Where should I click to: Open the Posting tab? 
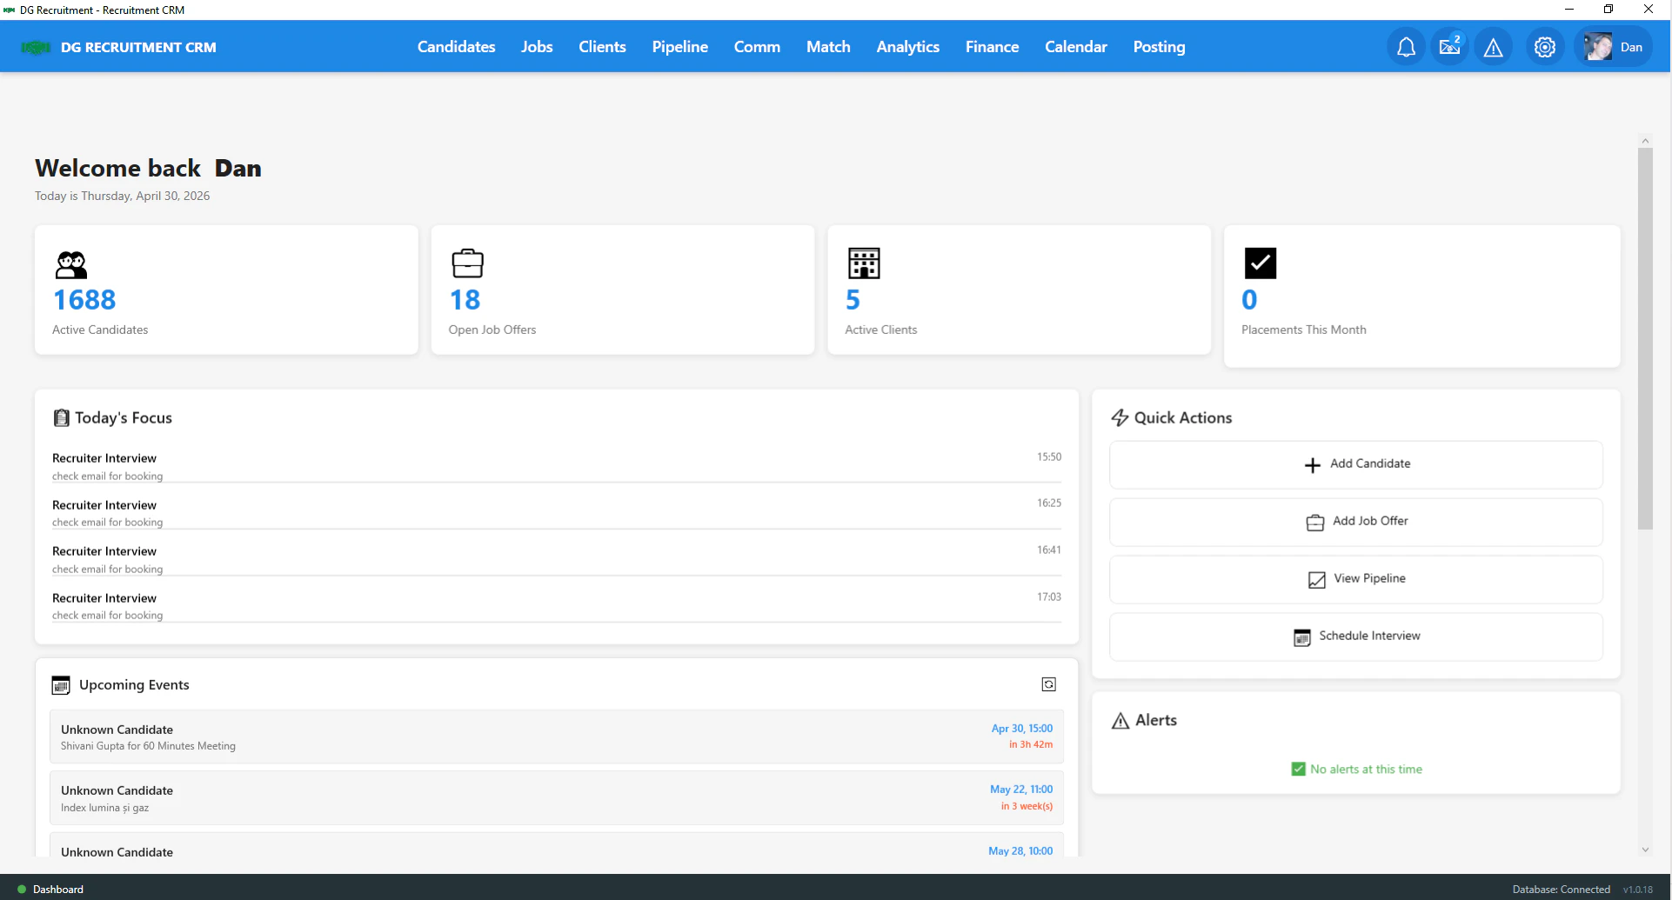coord(1159,47)
